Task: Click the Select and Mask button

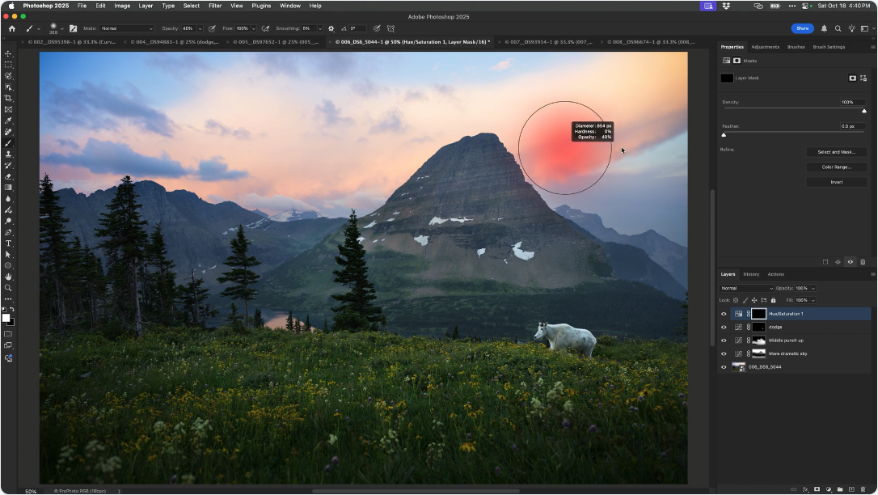Action: (x=836, y=152)
